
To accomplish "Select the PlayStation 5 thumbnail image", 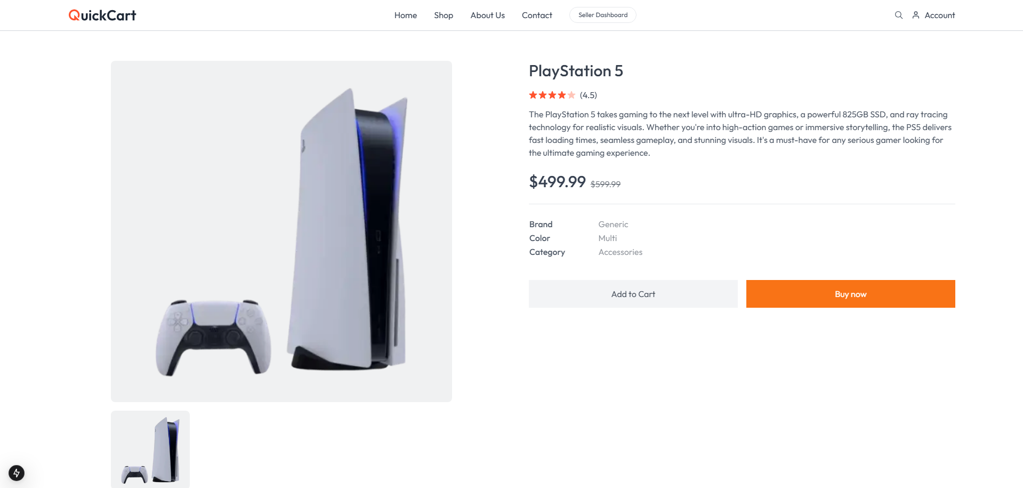I will coord(150,449).
